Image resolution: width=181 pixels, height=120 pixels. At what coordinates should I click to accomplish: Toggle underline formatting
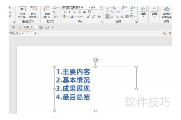click(75, 12)
